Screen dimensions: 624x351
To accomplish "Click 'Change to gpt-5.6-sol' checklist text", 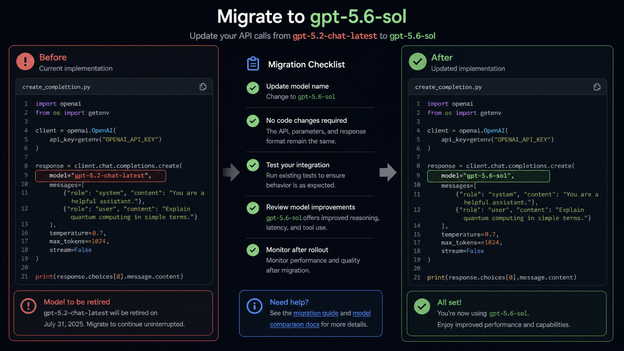I will pyautogui.click(x=300, y=97).
